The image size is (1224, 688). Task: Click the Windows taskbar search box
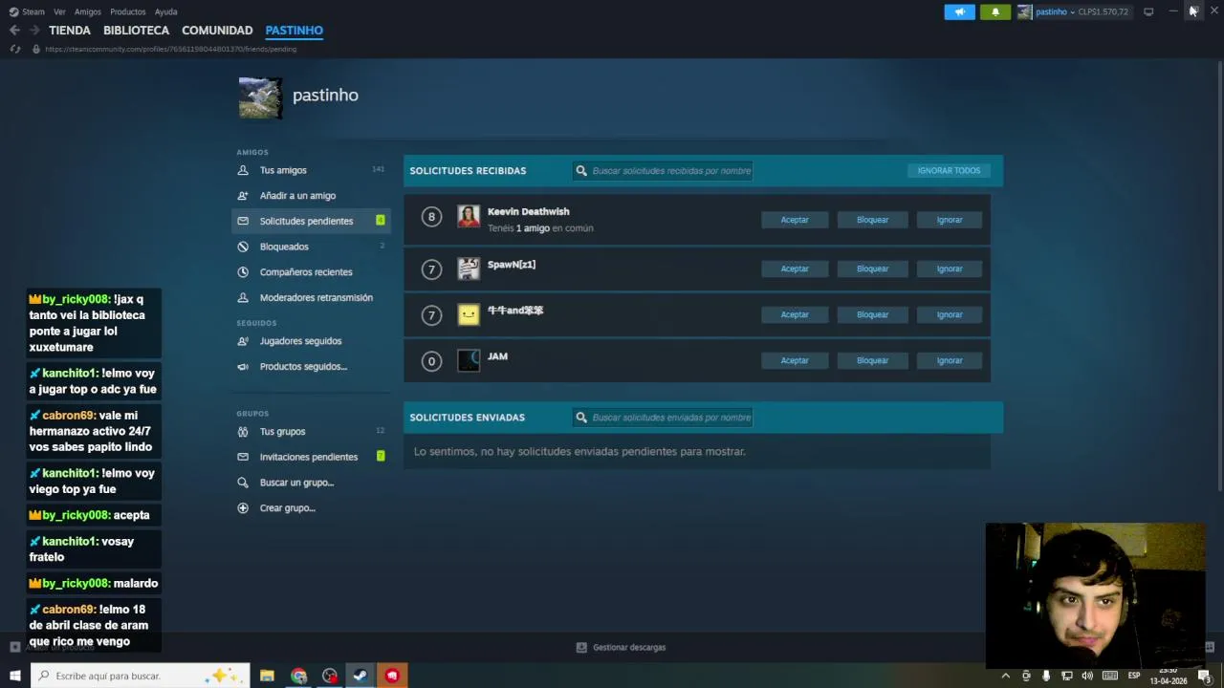pos(141,676)
